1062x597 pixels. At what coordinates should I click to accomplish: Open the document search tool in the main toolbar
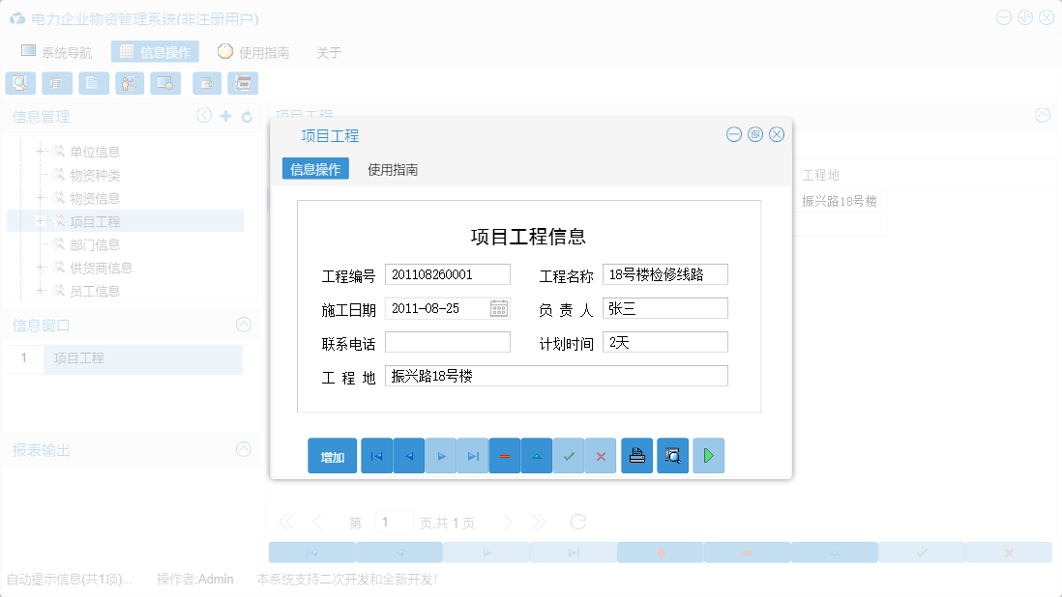click(x=19, y=83)
